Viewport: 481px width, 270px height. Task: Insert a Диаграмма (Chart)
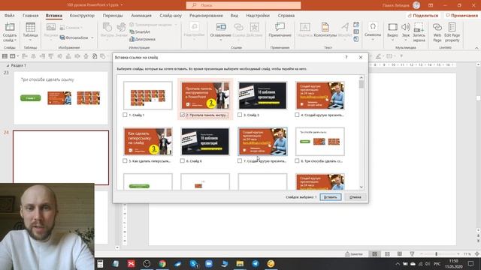(x=142, y=39)
